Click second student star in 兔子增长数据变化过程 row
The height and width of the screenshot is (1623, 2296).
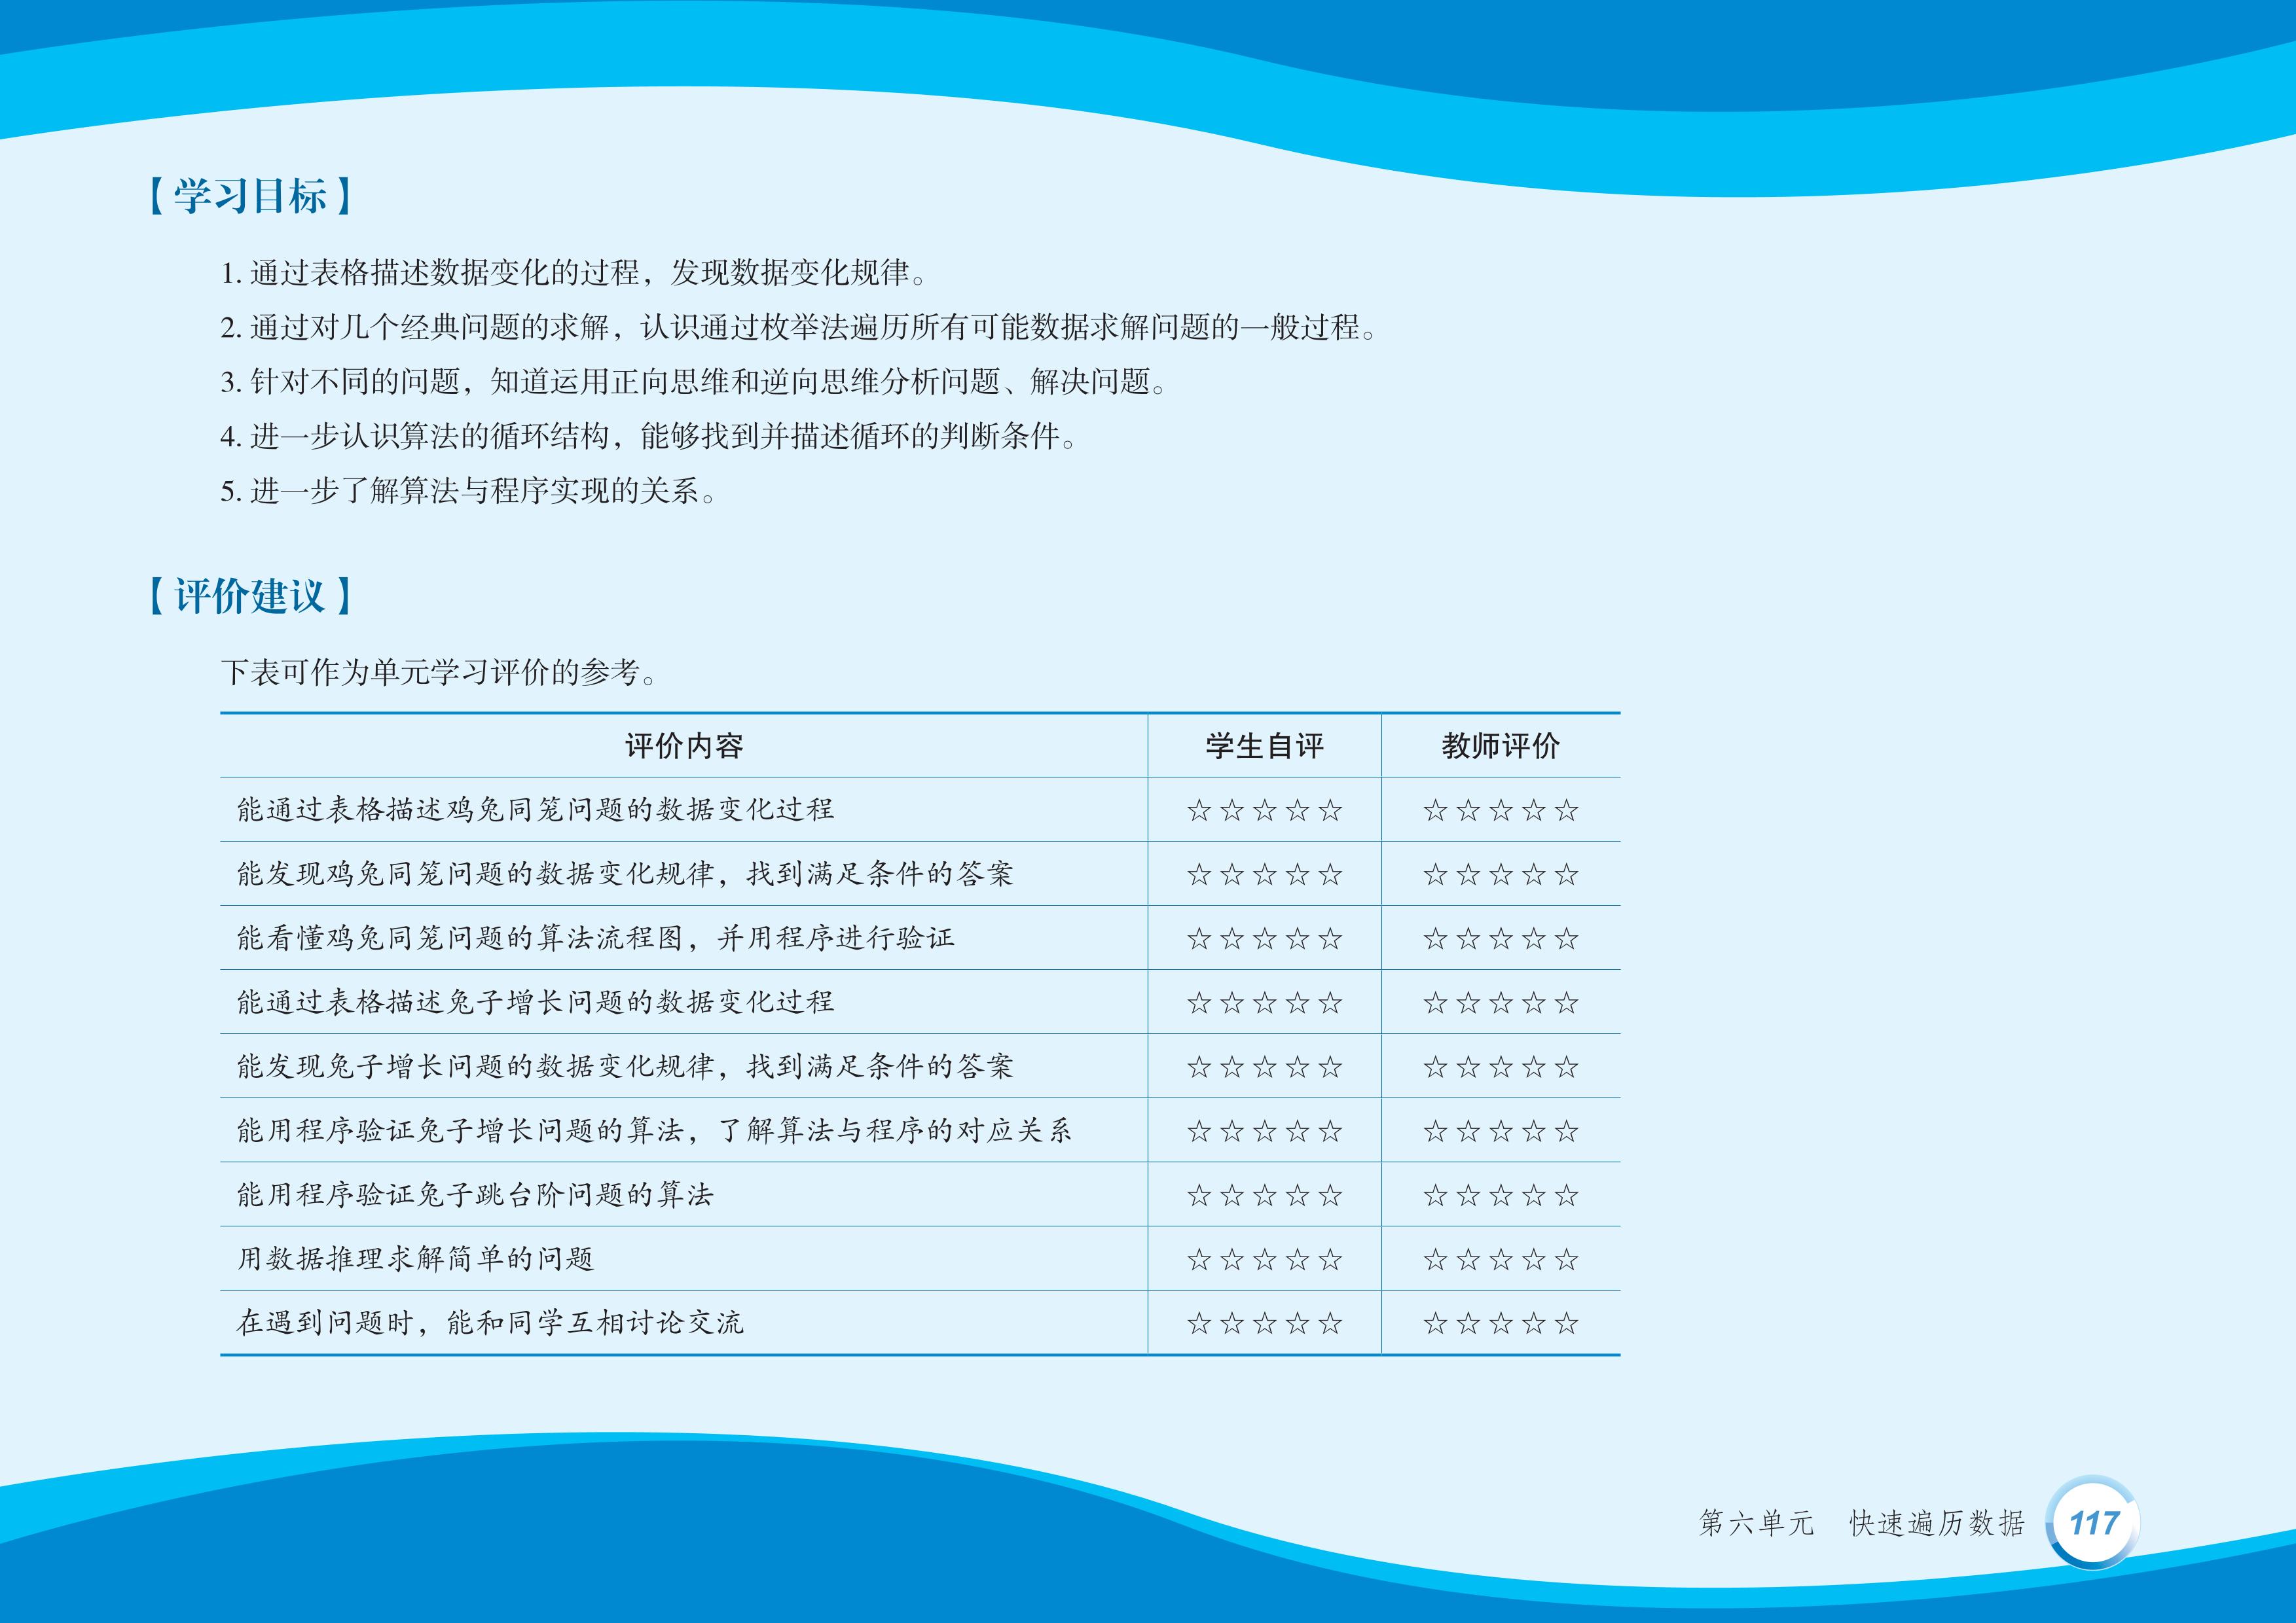tap(1232, 1003)
